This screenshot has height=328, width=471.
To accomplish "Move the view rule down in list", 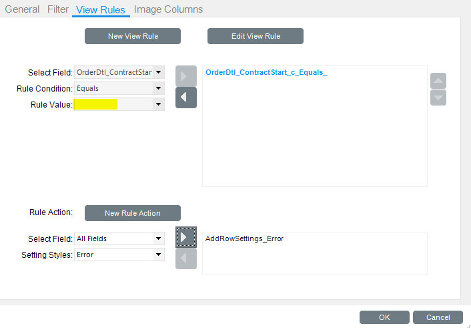I will coord(438,98).
